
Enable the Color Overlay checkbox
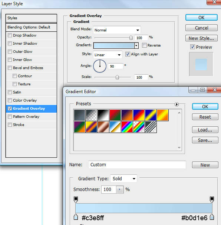point(10,100)
